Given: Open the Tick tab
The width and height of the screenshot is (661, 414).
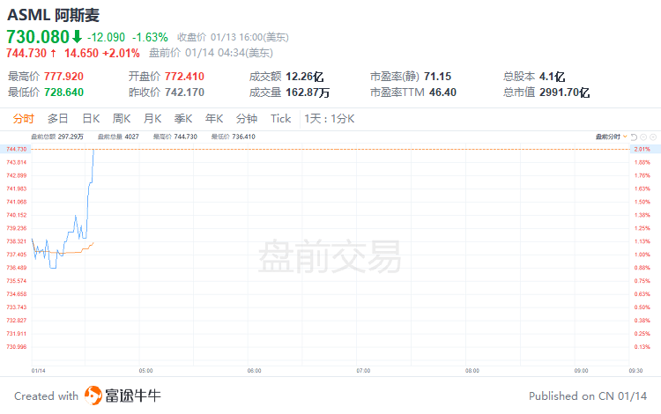Looking at the screenshot, I should pyautogui.click(x=280, y=119).
